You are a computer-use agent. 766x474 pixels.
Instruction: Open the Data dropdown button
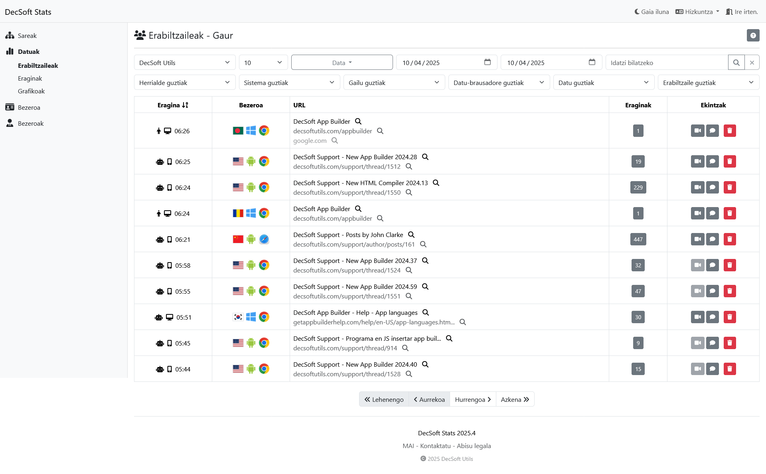[x=342, y=63]
